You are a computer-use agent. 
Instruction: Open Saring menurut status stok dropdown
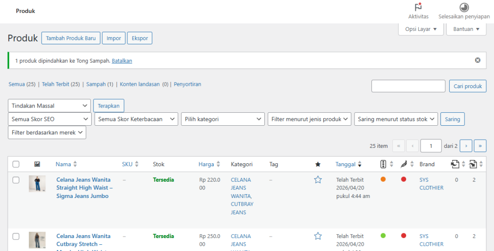(x=396, y=119)
